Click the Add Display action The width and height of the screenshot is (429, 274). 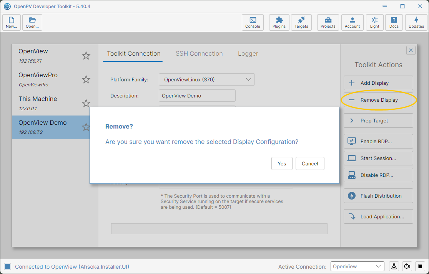click(378, 83)
